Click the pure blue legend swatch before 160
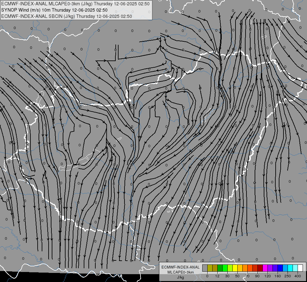 point(280,268)
